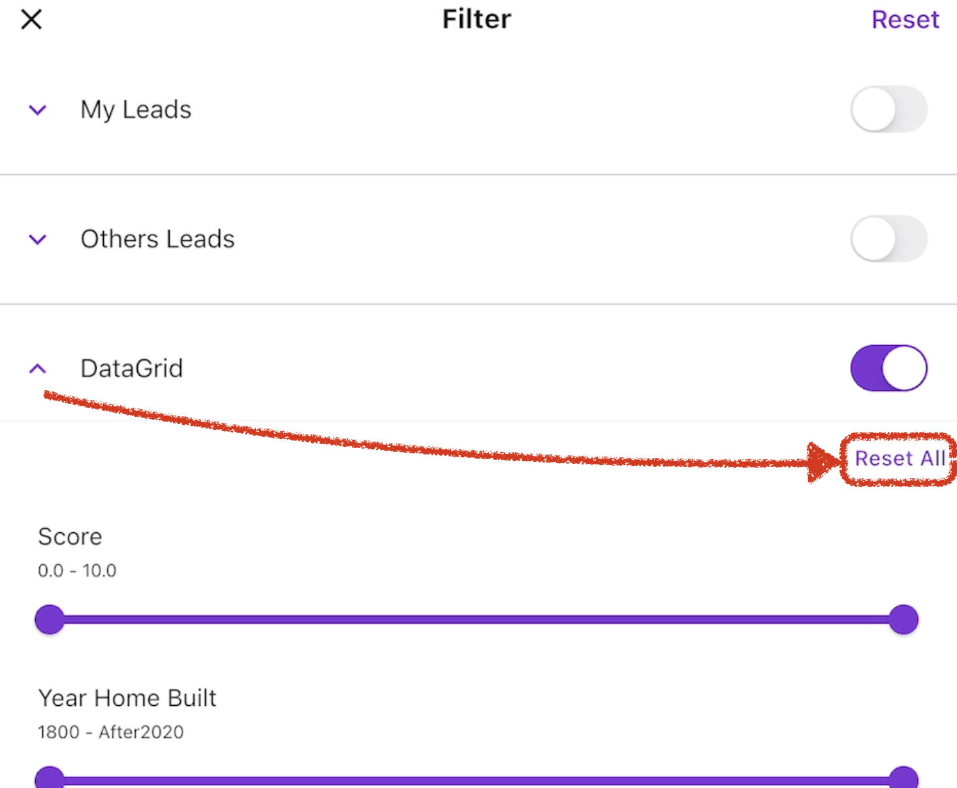This screenshot has width=957, height=788.
Task: Click the Score filter heading
Action: tap(70, 537)
